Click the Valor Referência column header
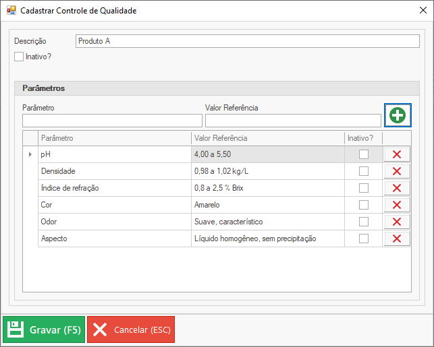Viewport: 434px width, 347px height. coord(267,138)
